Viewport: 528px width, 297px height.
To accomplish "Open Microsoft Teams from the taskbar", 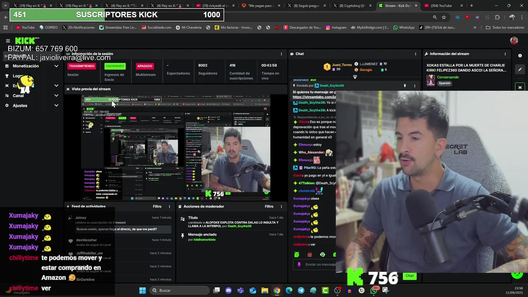I will [x=240, y=290].
